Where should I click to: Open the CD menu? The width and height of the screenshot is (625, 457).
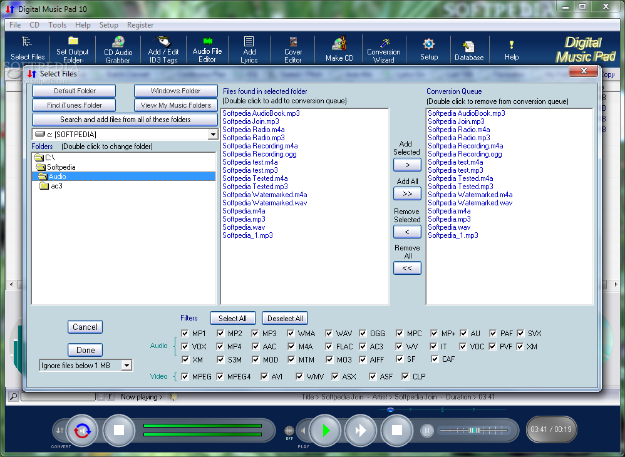[34, 24]
